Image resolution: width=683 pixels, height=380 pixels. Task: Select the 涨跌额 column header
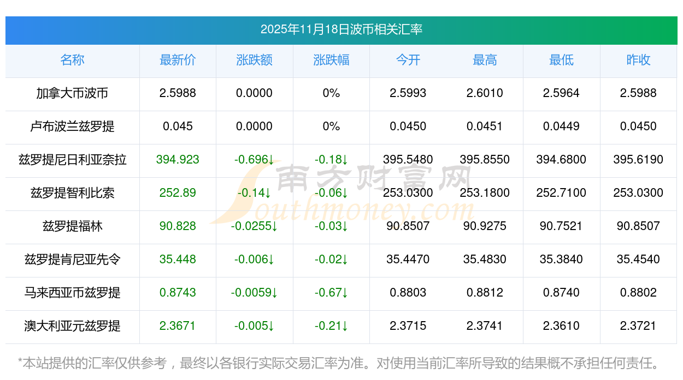click(254, 60)
